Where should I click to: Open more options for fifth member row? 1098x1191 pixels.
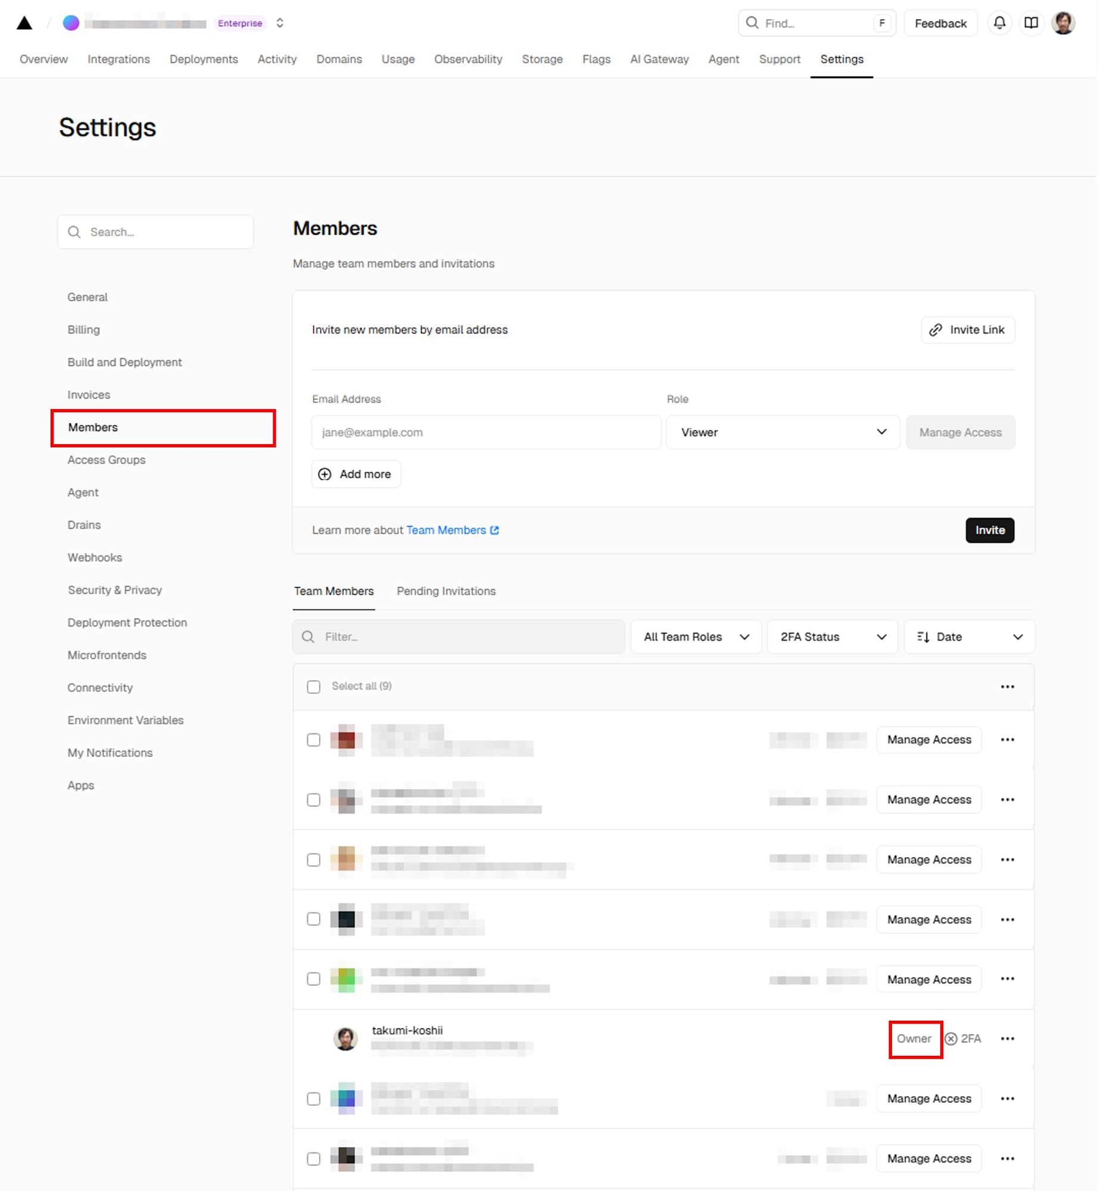pos(1007,978)
